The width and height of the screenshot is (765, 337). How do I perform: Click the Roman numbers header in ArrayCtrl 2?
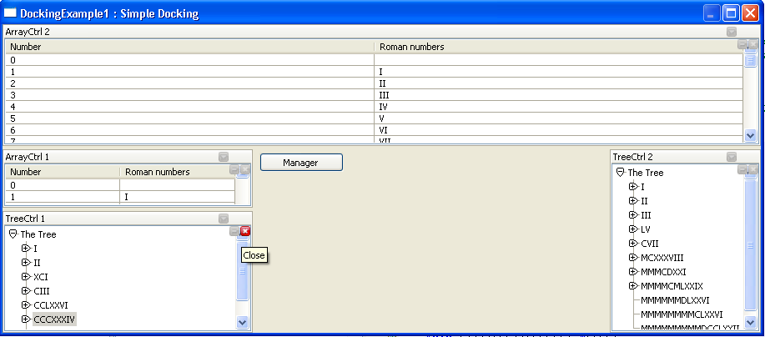click(x=411, y=48)
